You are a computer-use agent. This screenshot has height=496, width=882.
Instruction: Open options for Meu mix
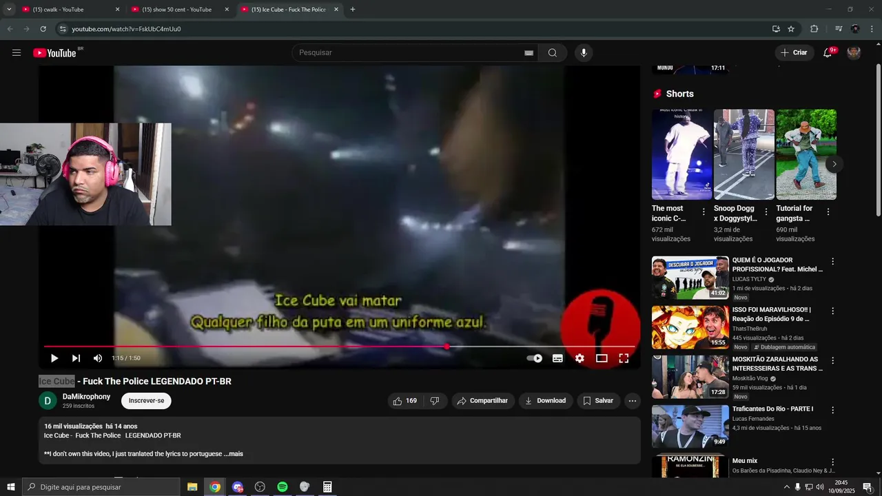832,462
